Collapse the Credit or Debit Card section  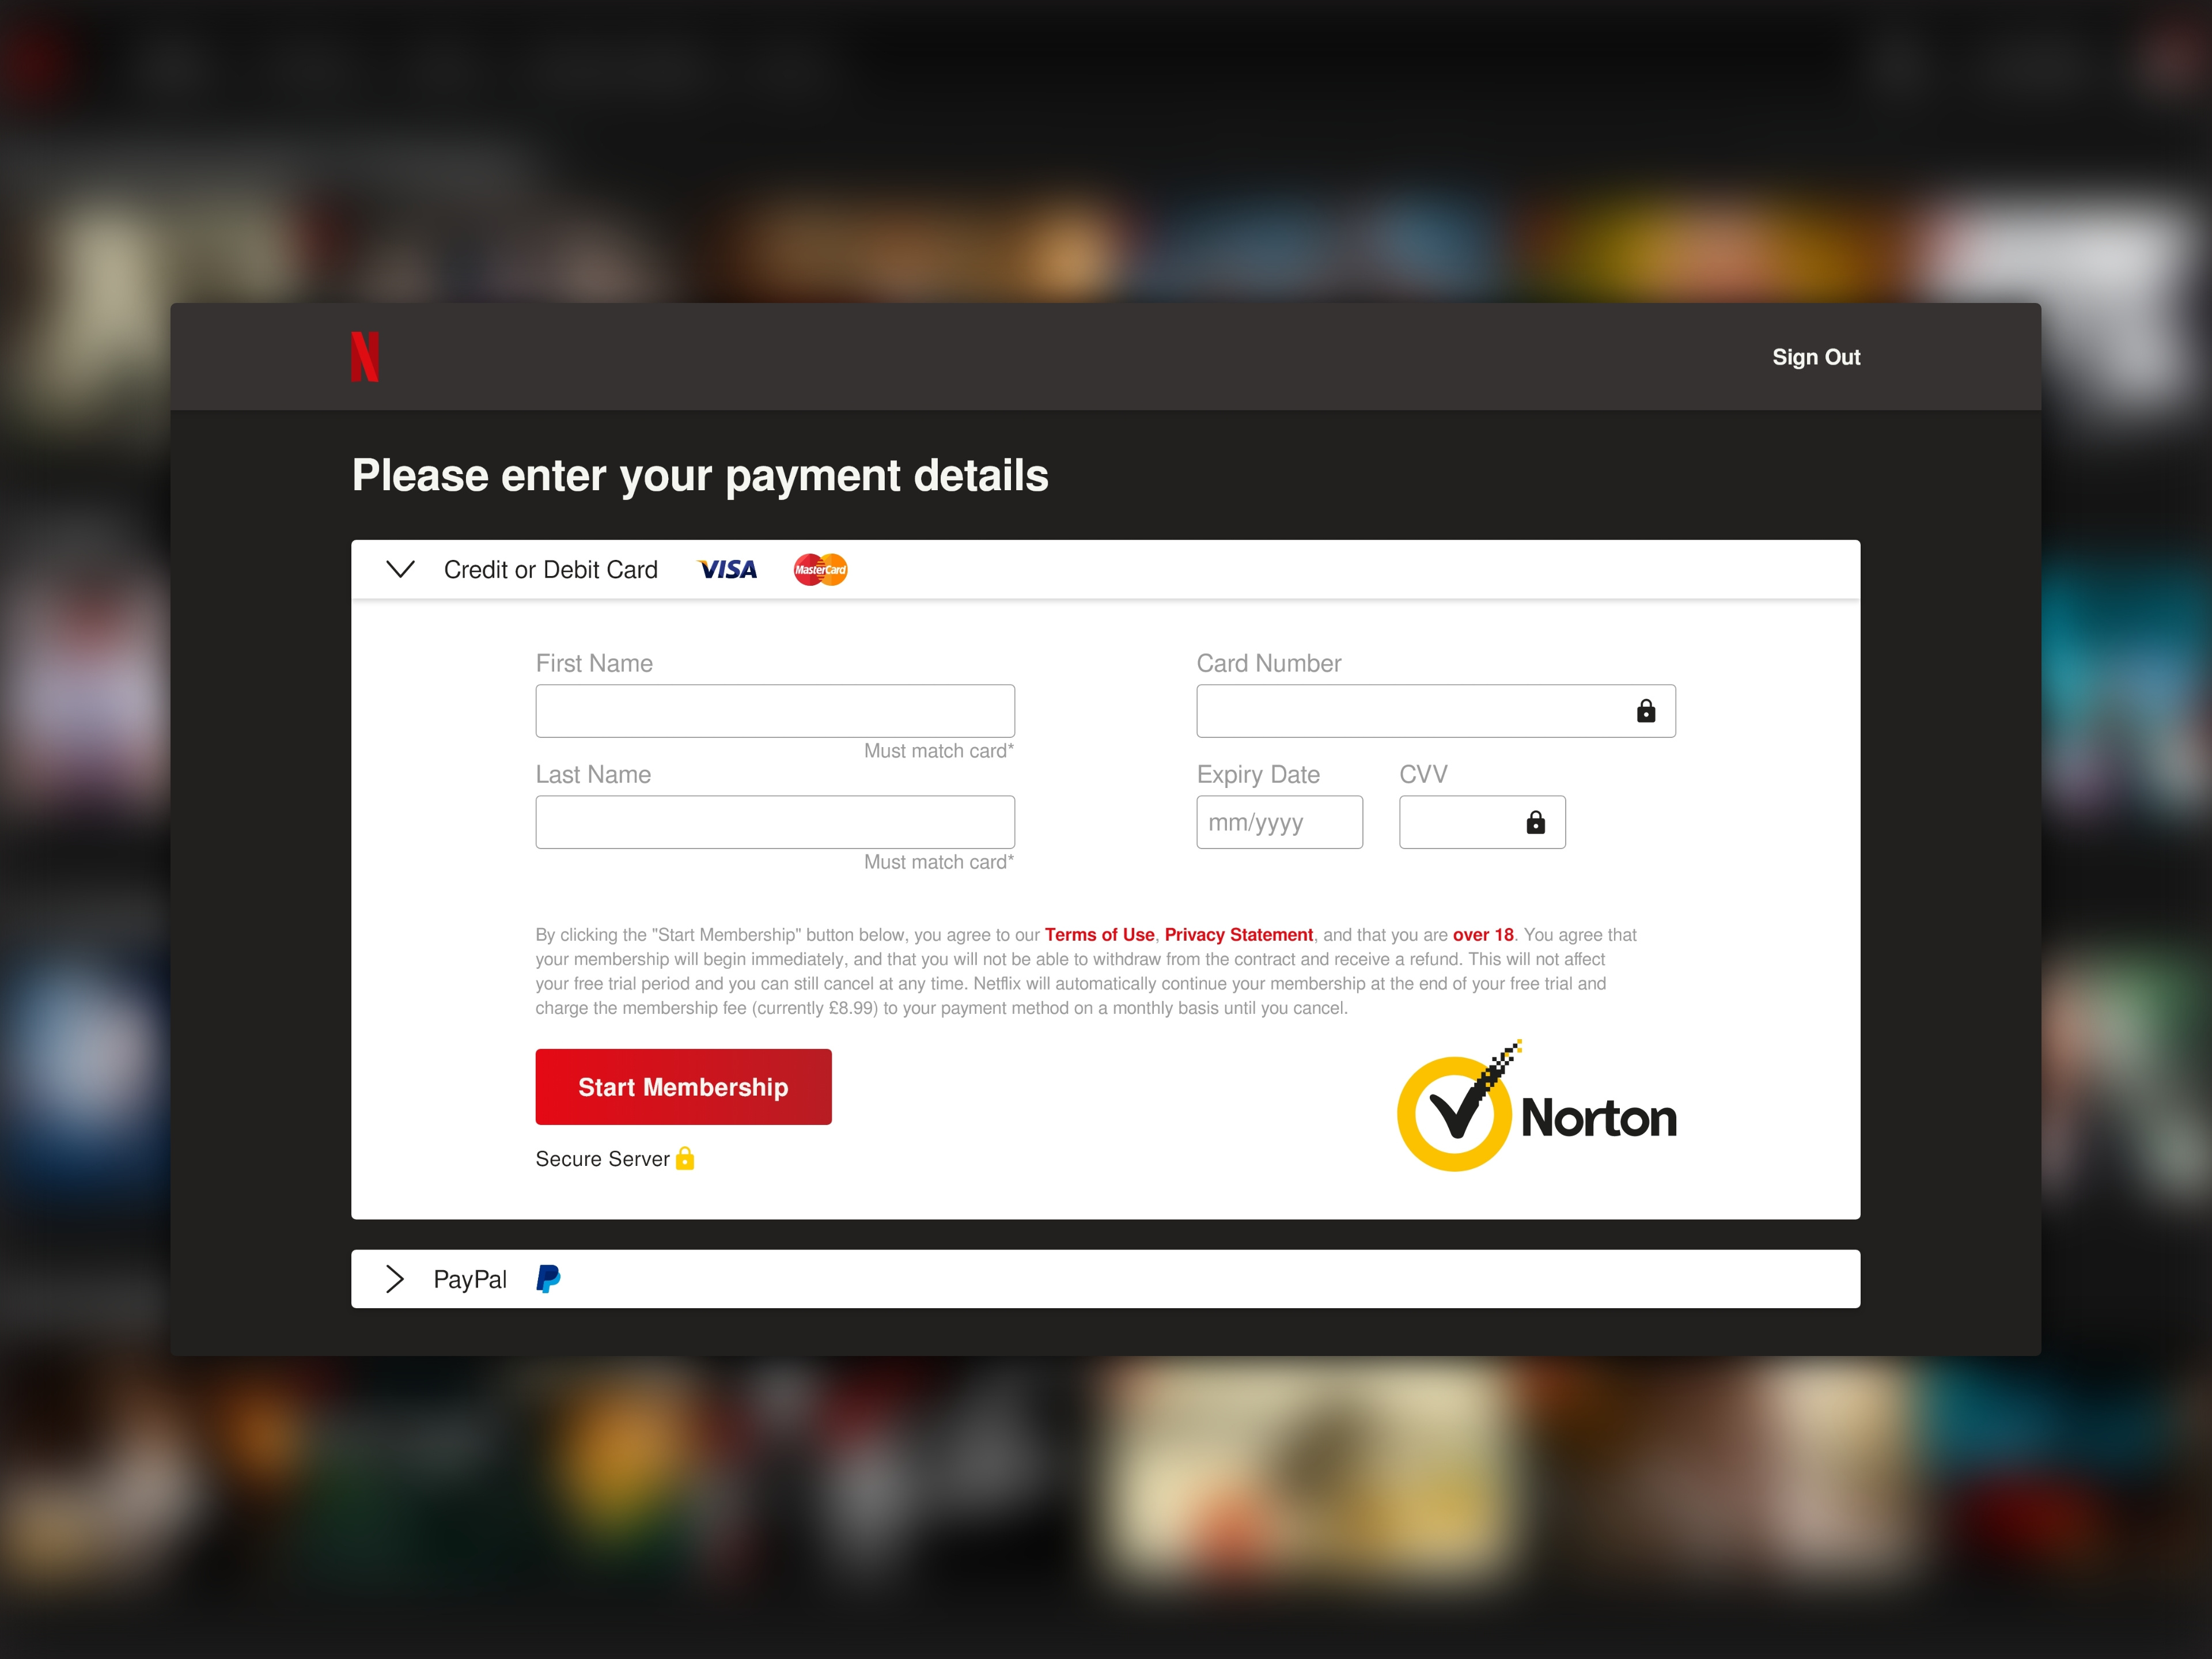(x=400, y=570)
